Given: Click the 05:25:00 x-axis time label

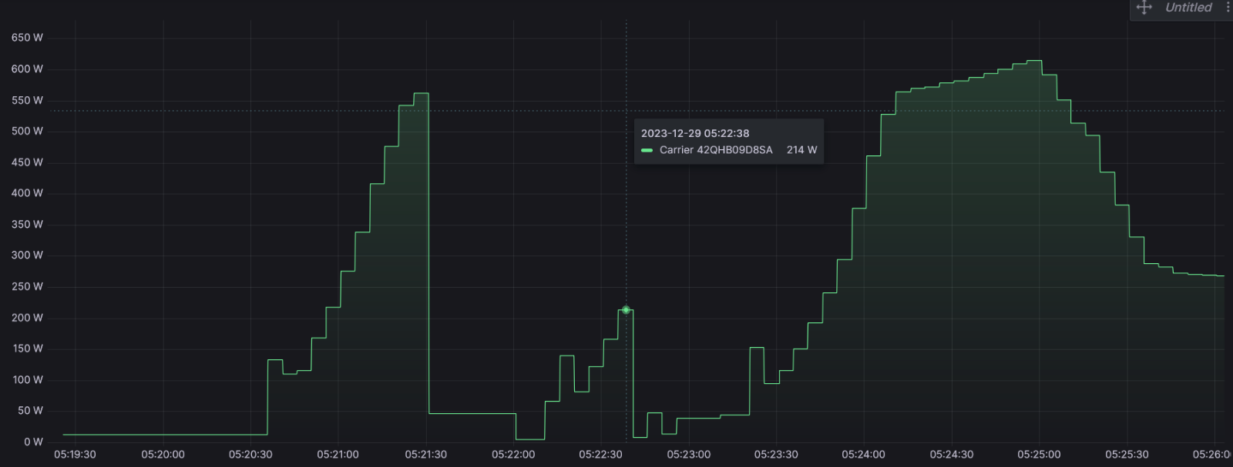Looking at the screenshot, I should point(1039,455).
